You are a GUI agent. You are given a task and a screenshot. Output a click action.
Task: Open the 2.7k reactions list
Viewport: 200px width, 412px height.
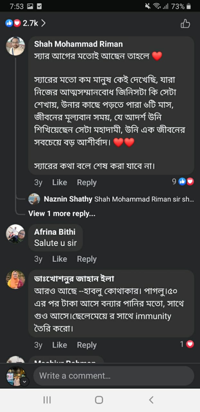tap(26, 23)
